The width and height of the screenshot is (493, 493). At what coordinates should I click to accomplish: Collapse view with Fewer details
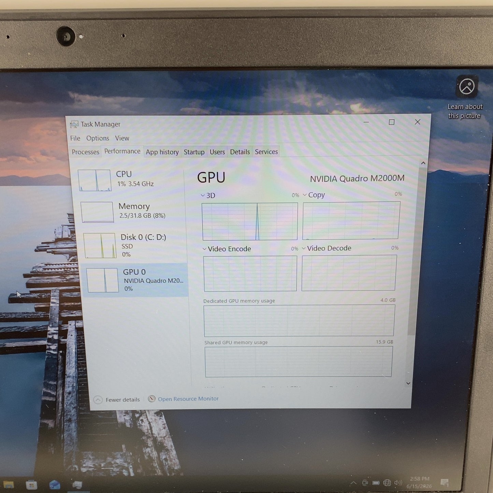[x=117, y=400]
